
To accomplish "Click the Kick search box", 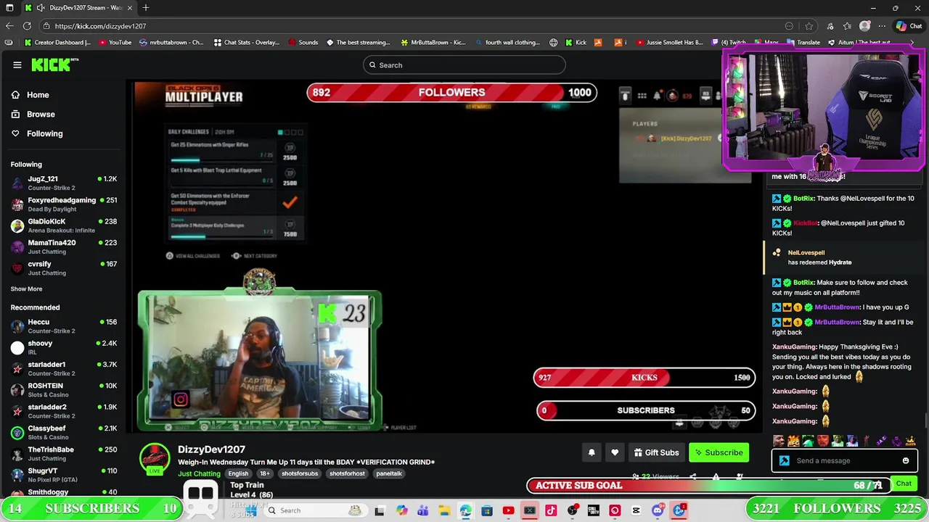I will (x=464, y=65).
